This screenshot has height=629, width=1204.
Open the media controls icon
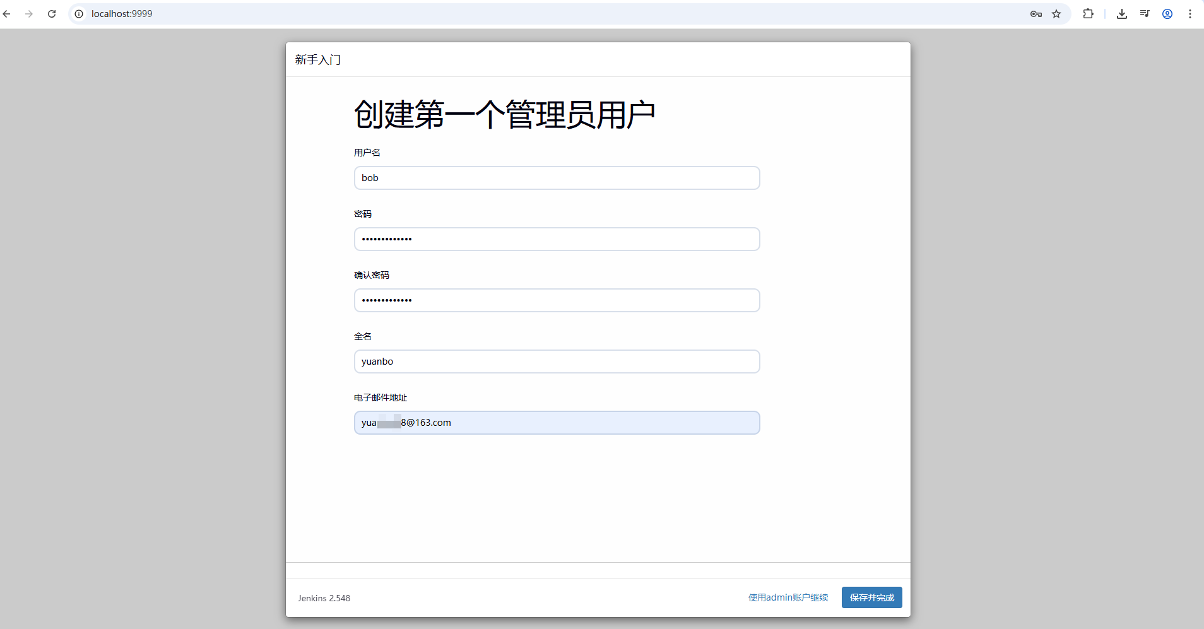point(1144,14)
